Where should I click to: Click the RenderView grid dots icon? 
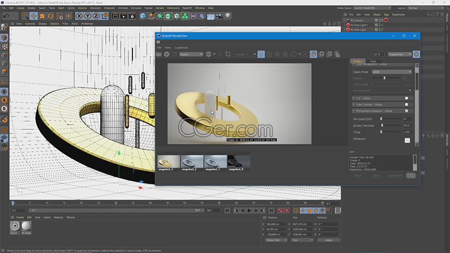(269, 54)
